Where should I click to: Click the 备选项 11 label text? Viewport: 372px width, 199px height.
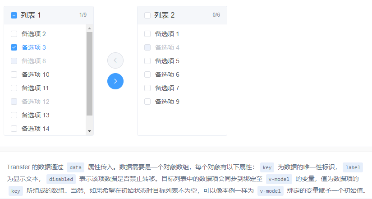coord(35,88)
